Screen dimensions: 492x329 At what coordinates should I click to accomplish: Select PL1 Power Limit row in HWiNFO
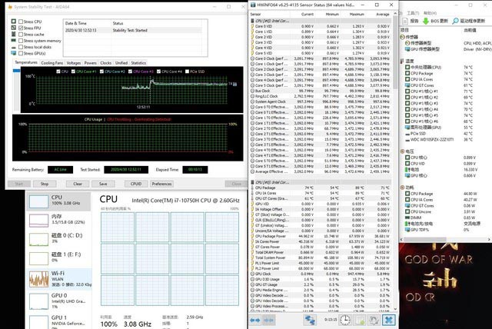pos(320,263)
